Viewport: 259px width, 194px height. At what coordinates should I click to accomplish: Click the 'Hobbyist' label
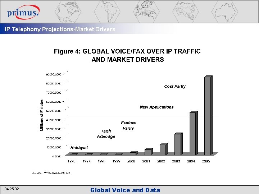(79, 148)
